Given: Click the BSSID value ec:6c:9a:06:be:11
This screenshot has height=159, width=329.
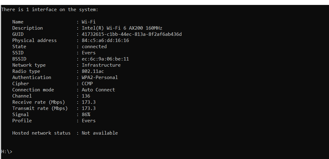Looking at the screenshot, I should pyautogui.click(x=105, y=59).
